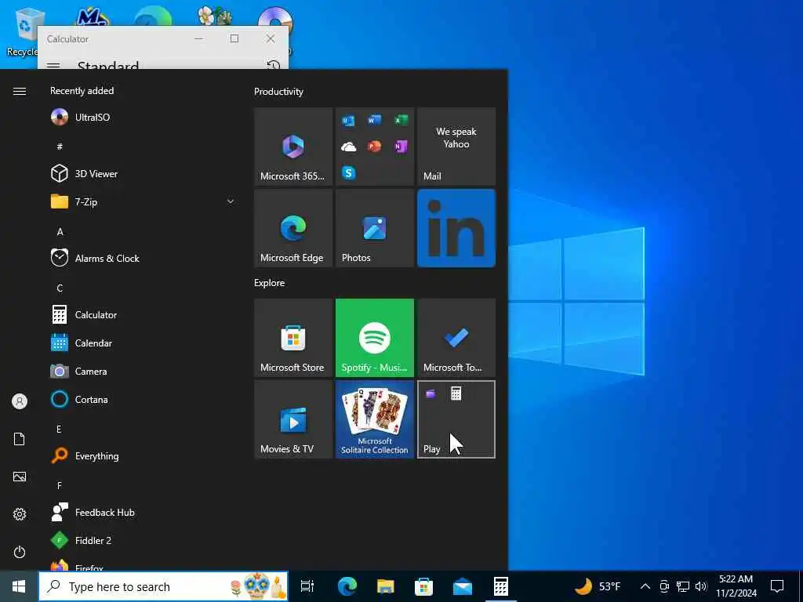Screen dimensions: 803x602
Task: Click the Windows Start button
Action: 19,586
